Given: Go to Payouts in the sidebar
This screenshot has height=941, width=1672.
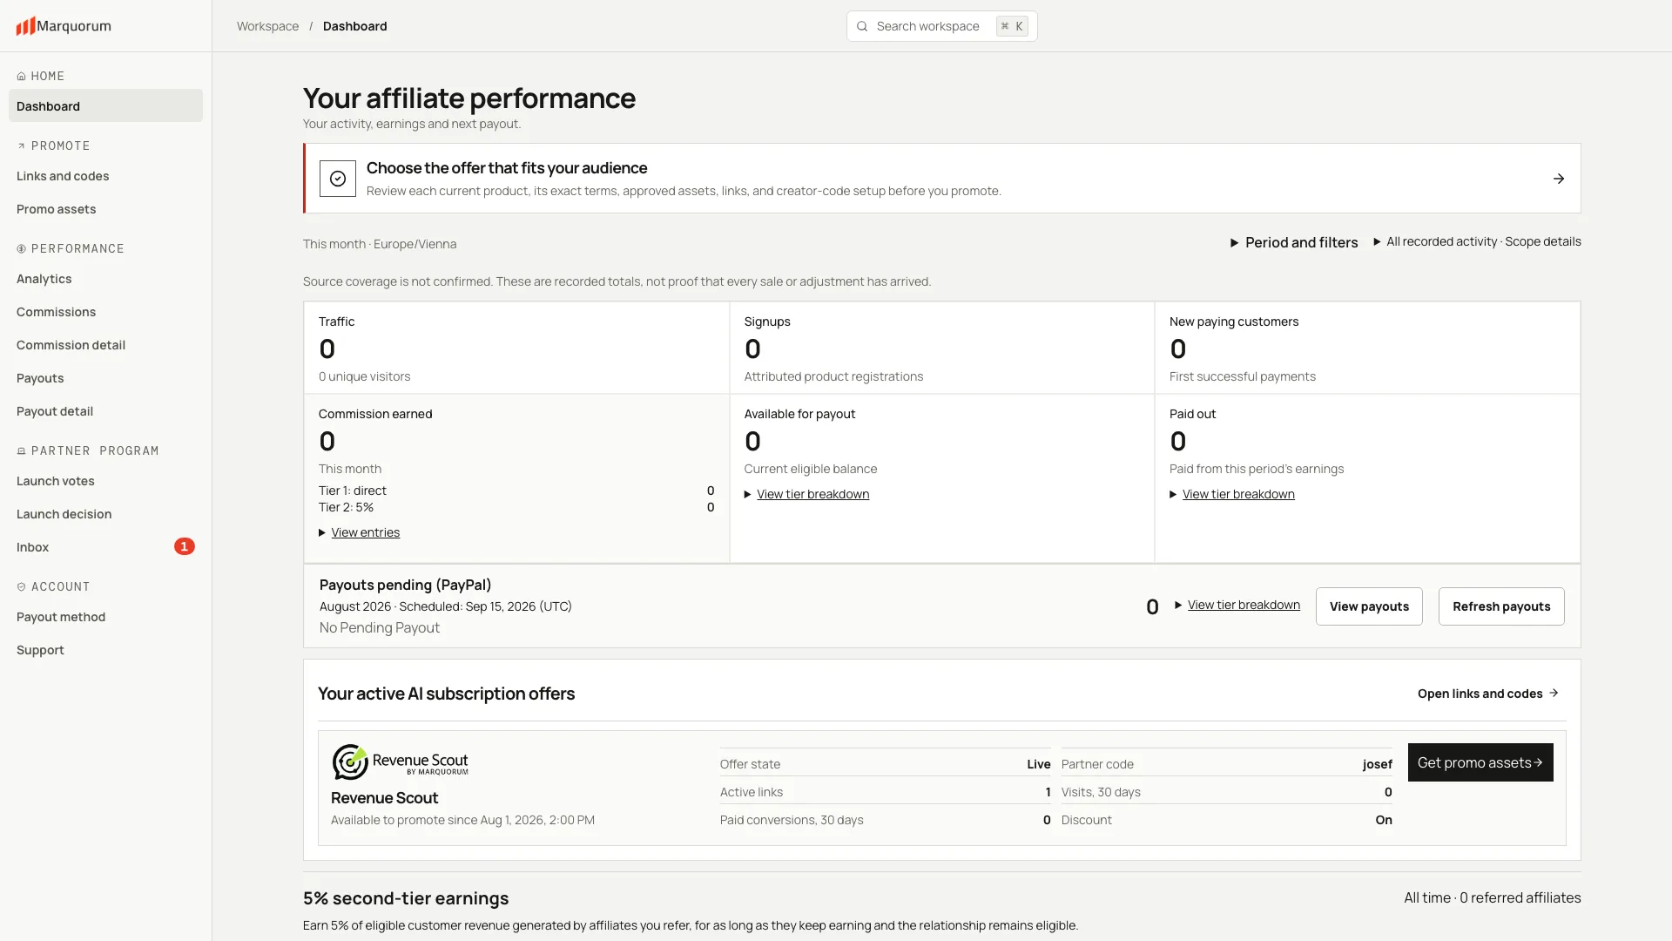Looking at the screenshot, I should [x=105, y=378].
